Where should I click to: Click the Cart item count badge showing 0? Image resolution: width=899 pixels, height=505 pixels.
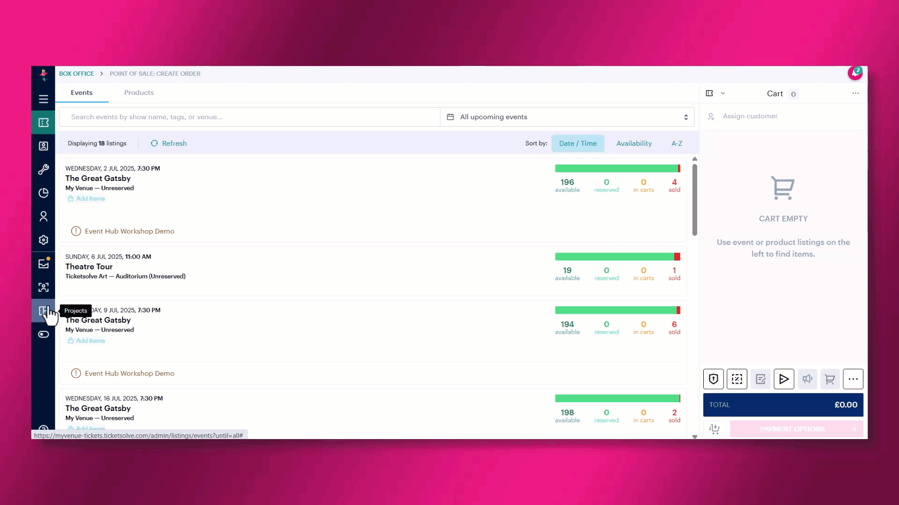[x=793, y=94]
